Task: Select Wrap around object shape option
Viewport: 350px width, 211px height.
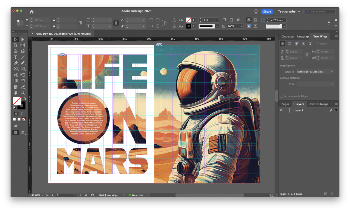Action: tap(297, 44)
